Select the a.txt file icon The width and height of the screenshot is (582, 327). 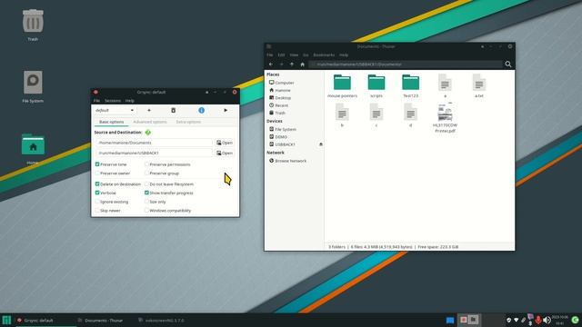pyautogui.click(x=479, y=83)
